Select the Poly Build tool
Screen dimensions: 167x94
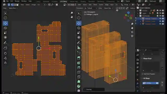[79, 81]
